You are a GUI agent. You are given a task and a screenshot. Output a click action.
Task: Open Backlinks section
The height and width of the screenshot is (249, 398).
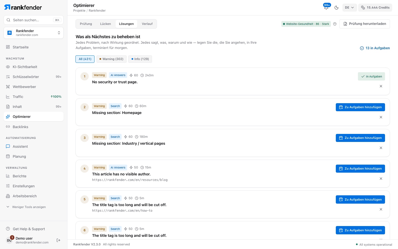33,127
